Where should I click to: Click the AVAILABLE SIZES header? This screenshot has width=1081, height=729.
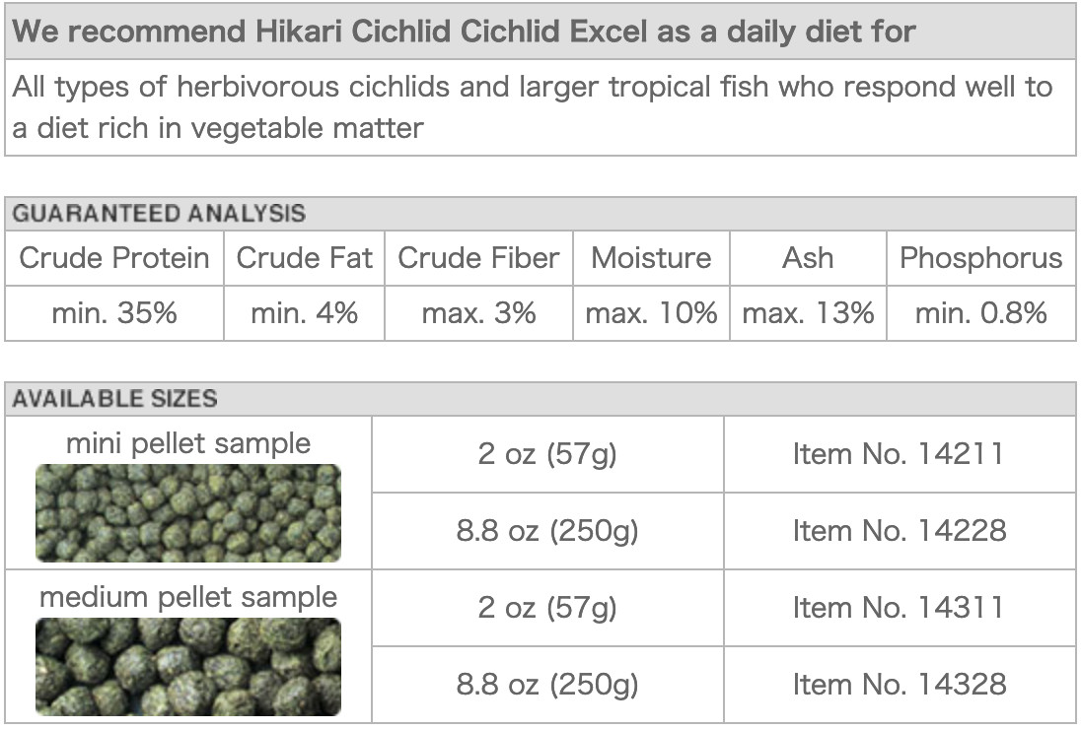tap(114, 399)
